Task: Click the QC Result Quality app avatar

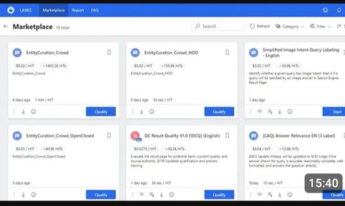Action: [x=135, y=136]
